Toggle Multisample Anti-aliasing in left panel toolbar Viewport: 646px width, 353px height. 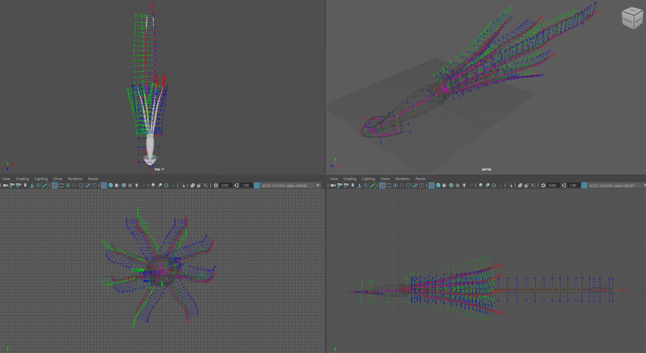(166, 185)
